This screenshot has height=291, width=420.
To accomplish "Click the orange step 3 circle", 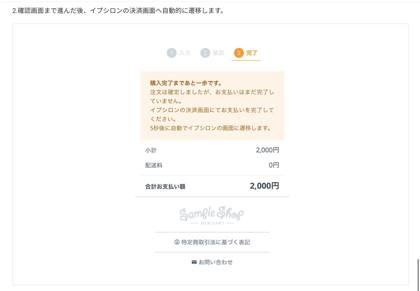I will click(x=239, y=53).
